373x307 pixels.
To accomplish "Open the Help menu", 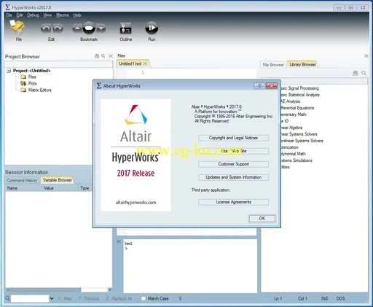I will coord(77,15).
